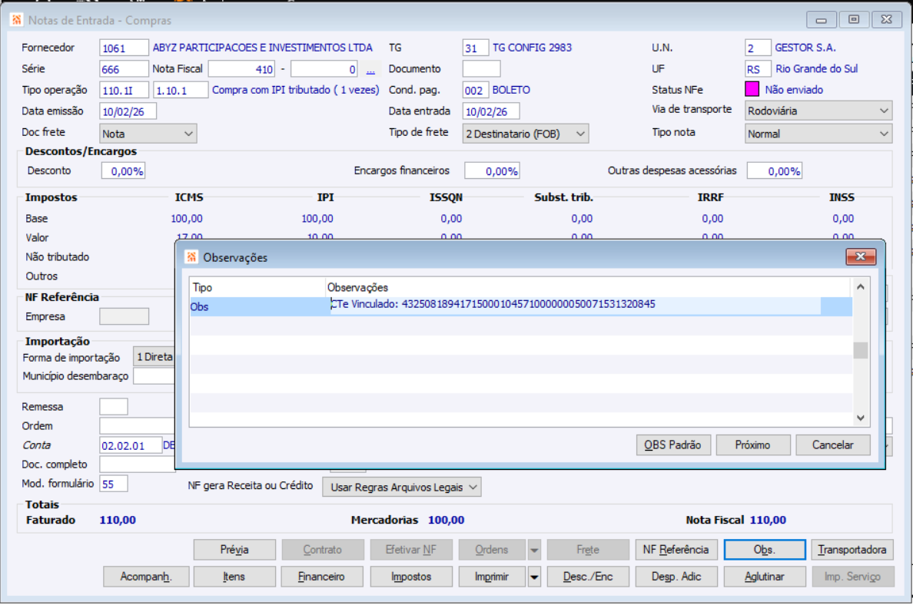Viewport: 913px width, 605px height.
Task: Open the Ordens button dropdown arrow
Action: (x=534, y=550)
